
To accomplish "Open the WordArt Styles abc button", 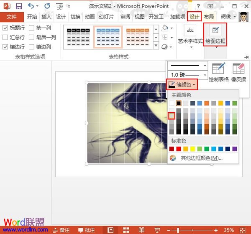I will (x=190, y=30).
